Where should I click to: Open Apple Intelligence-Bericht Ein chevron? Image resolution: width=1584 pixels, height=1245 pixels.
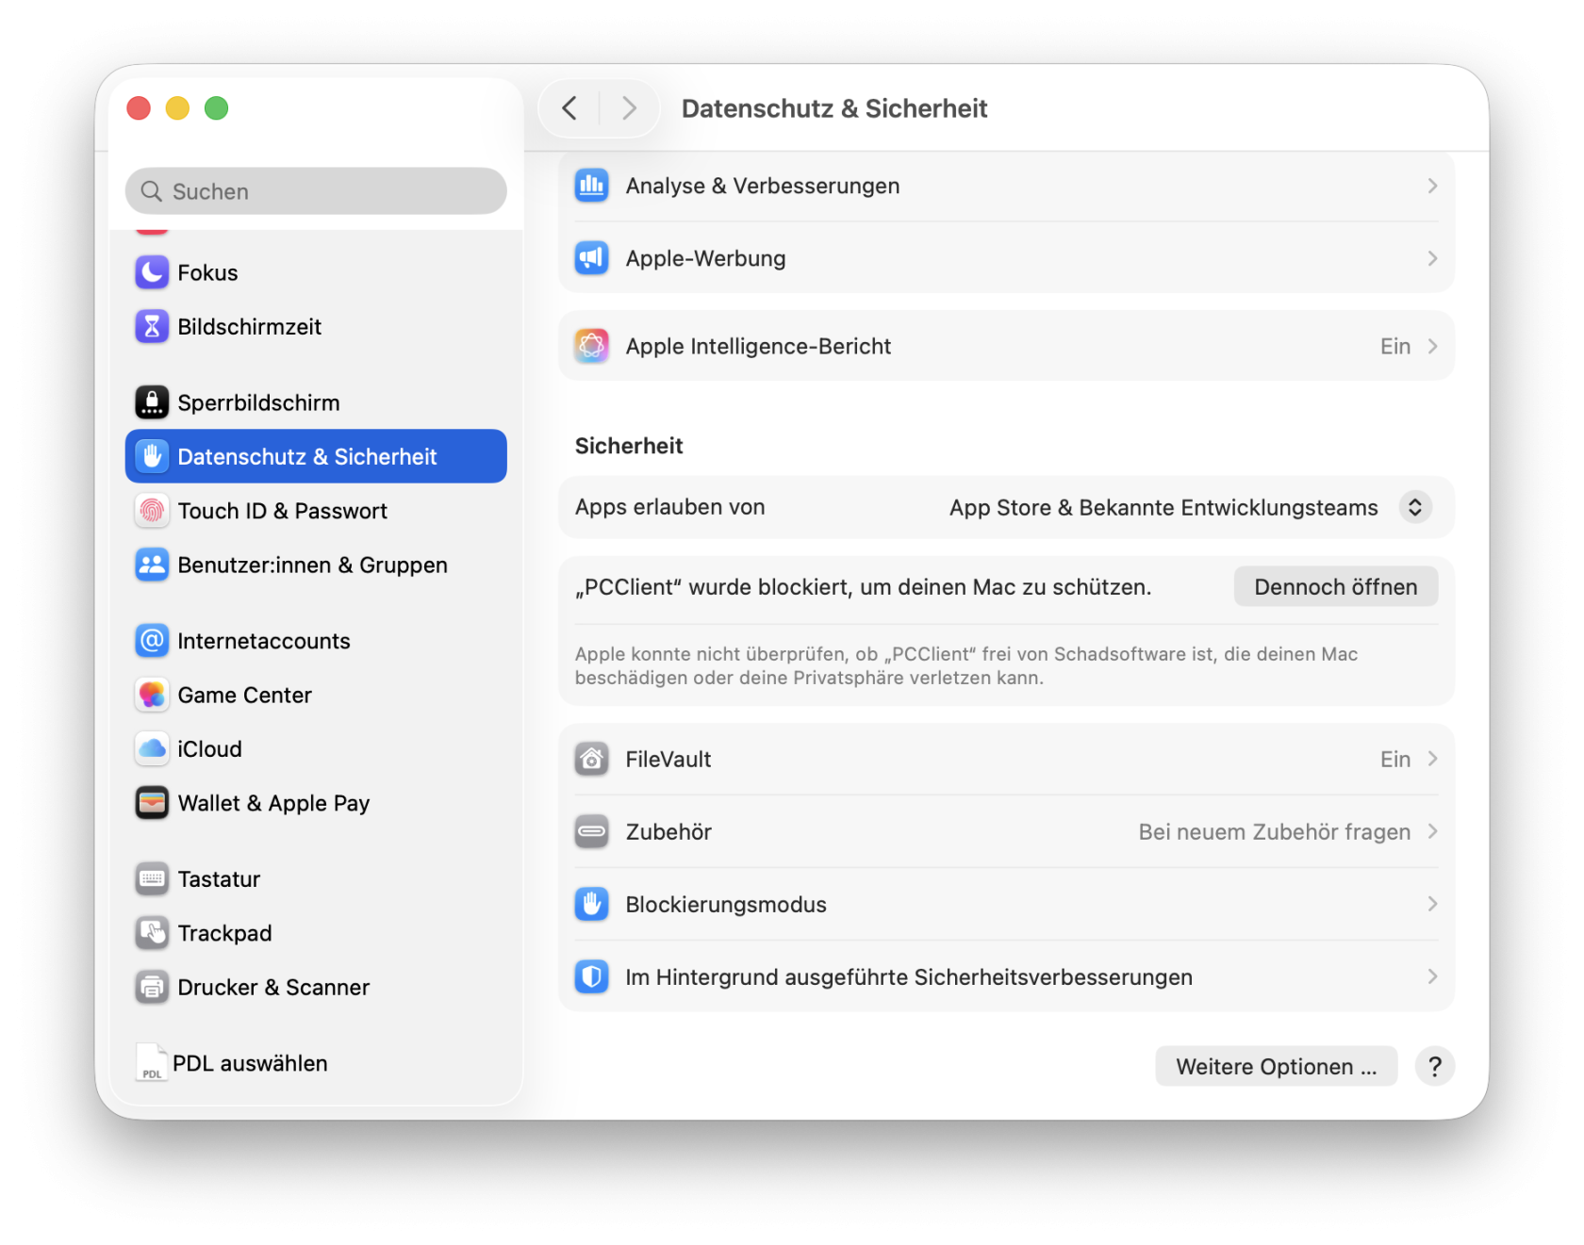[x=1432, y=346]
